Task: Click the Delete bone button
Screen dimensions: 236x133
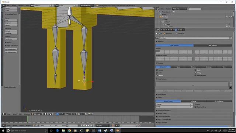Action: (11, 25)
